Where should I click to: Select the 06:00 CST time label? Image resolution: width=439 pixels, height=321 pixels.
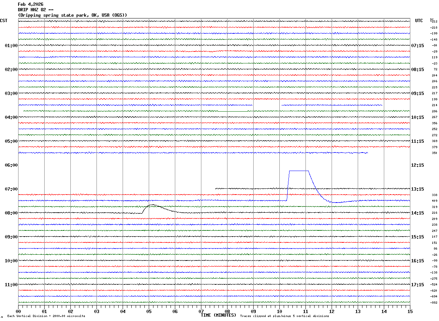(11, 165)
